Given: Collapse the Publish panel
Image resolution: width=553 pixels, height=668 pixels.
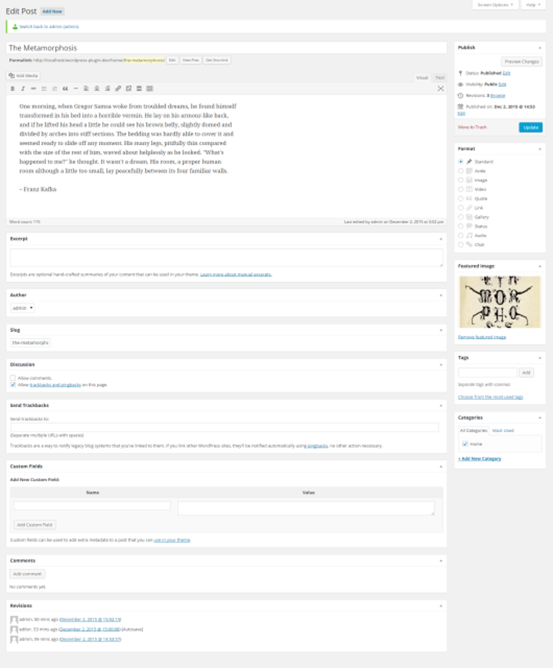Looking at the screenshot, I should click(540, 48).
